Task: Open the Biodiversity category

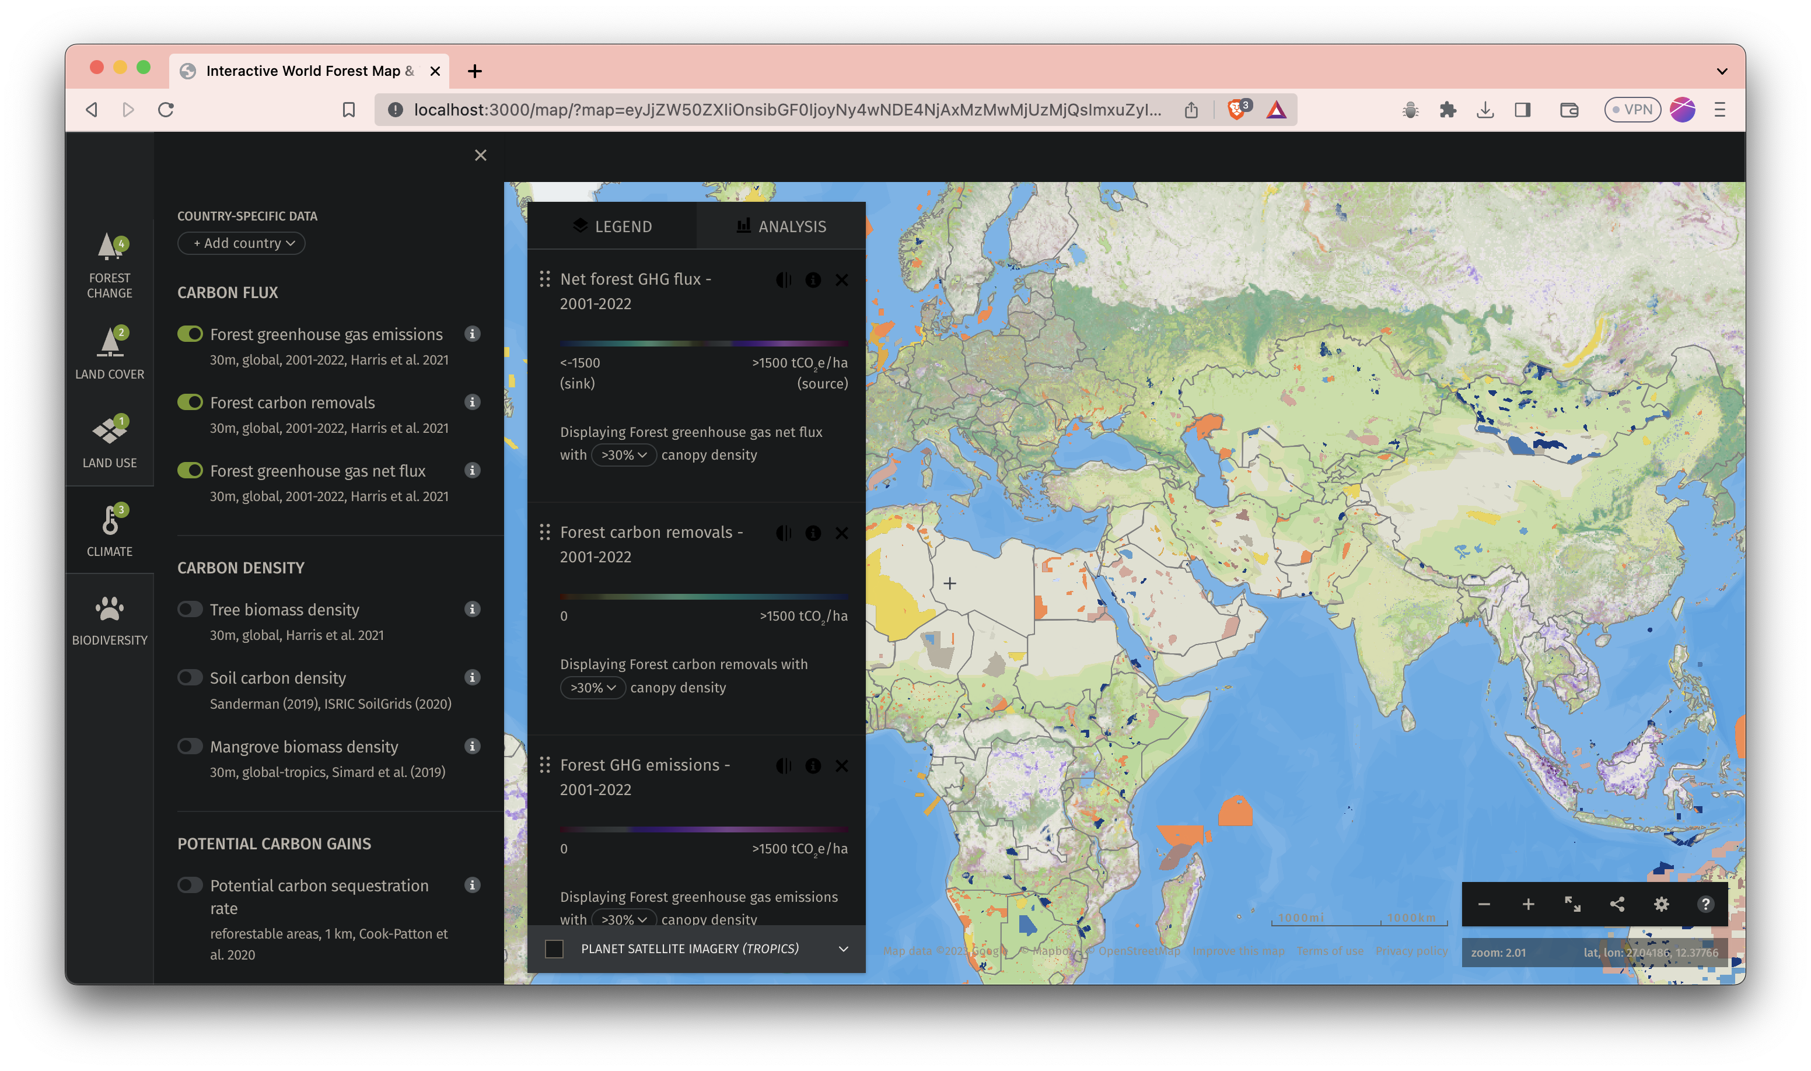Action: pos(110,619)
